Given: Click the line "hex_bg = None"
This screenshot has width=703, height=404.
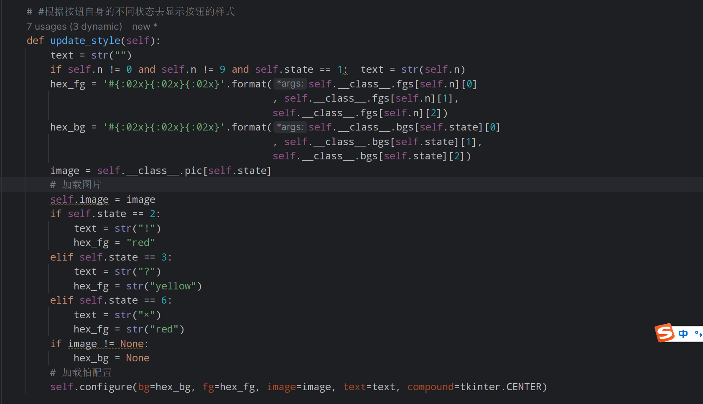Looking at the screenshot, I should (x=112, y=358).
